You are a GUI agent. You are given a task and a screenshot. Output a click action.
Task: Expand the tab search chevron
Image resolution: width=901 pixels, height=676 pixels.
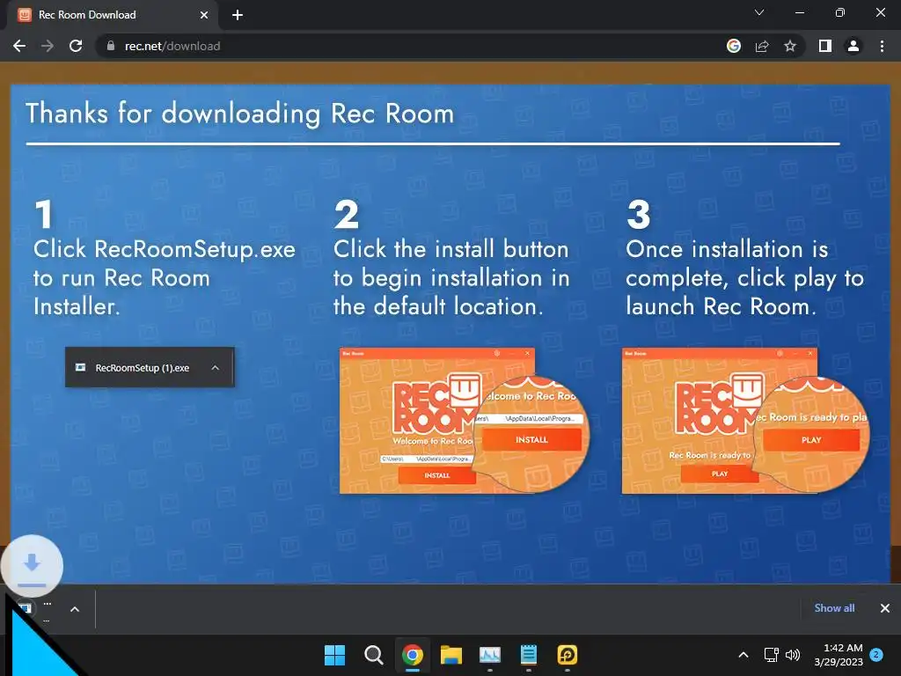coord(759,12)
